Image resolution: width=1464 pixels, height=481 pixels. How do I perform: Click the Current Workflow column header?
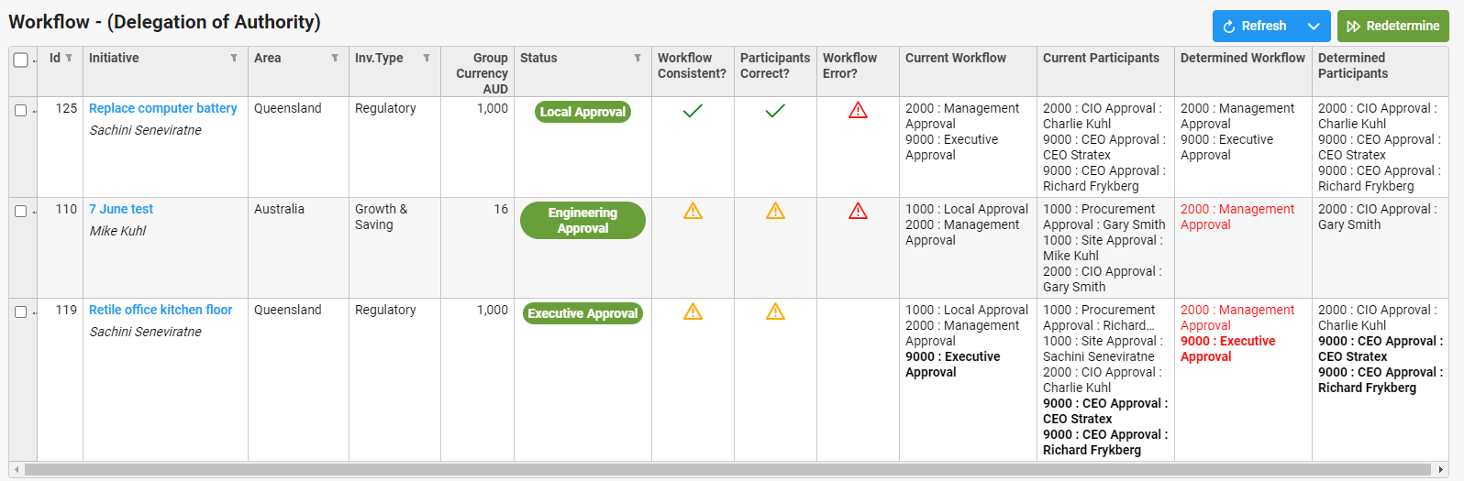point(956,58)
